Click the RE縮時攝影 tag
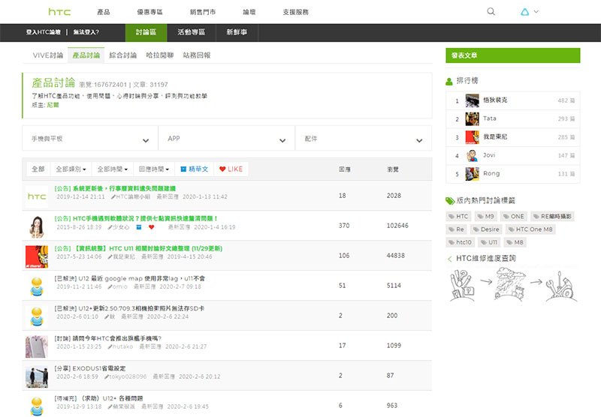Image resolution: width=601 pixels, height=417 pixels. [x=552, y=217]
